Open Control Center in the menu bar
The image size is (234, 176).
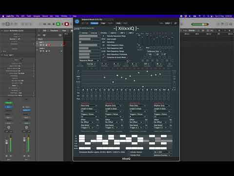coord(212,16)
